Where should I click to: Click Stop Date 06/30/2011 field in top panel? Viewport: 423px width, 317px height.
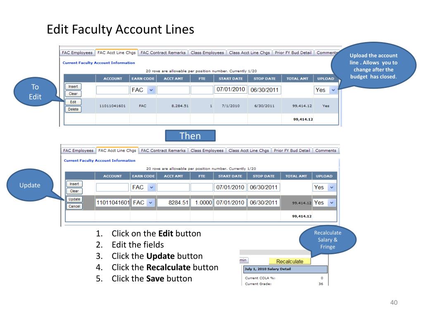(264, 90)
